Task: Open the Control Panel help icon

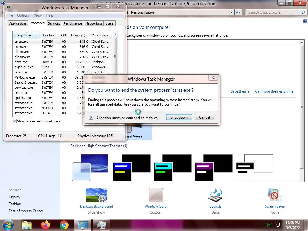Action: (x=305, y=21)
